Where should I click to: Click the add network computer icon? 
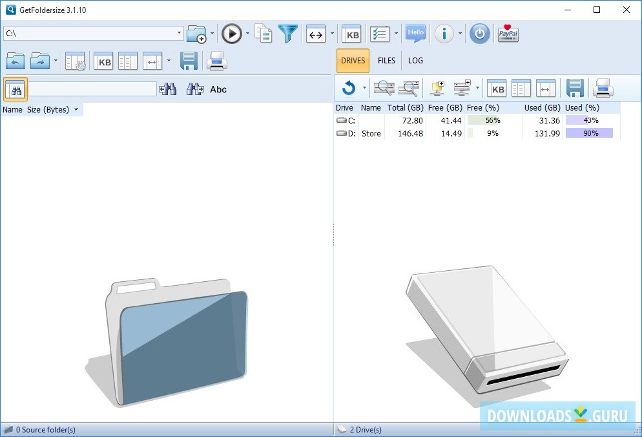tap(437, 88)
